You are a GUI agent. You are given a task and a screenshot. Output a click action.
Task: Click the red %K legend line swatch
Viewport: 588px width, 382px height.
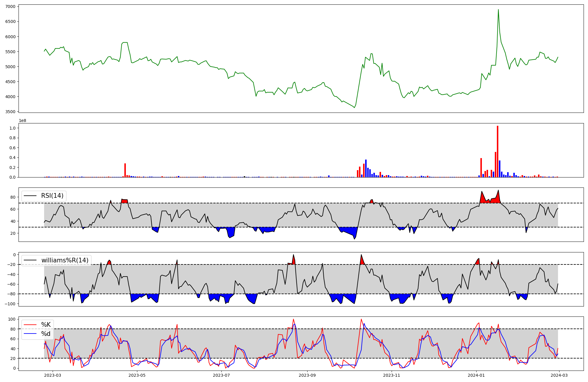[x=30, y=325]
